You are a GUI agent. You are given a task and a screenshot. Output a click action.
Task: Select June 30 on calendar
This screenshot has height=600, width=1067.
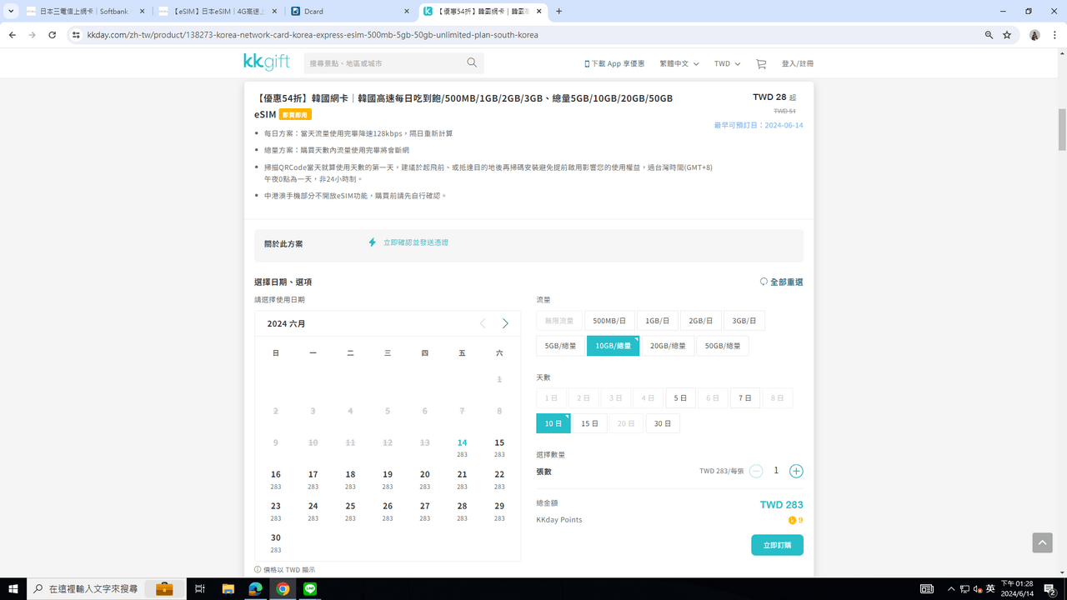(276, 542)
